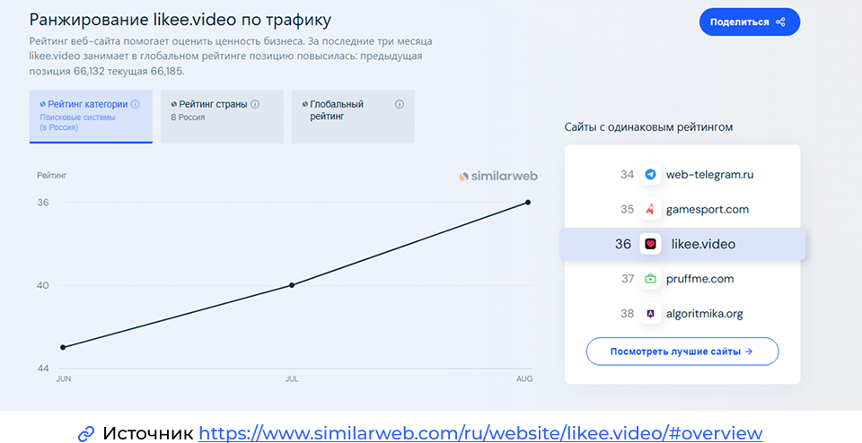Open web-telegram.ru in the list

[x=709, y=175]
